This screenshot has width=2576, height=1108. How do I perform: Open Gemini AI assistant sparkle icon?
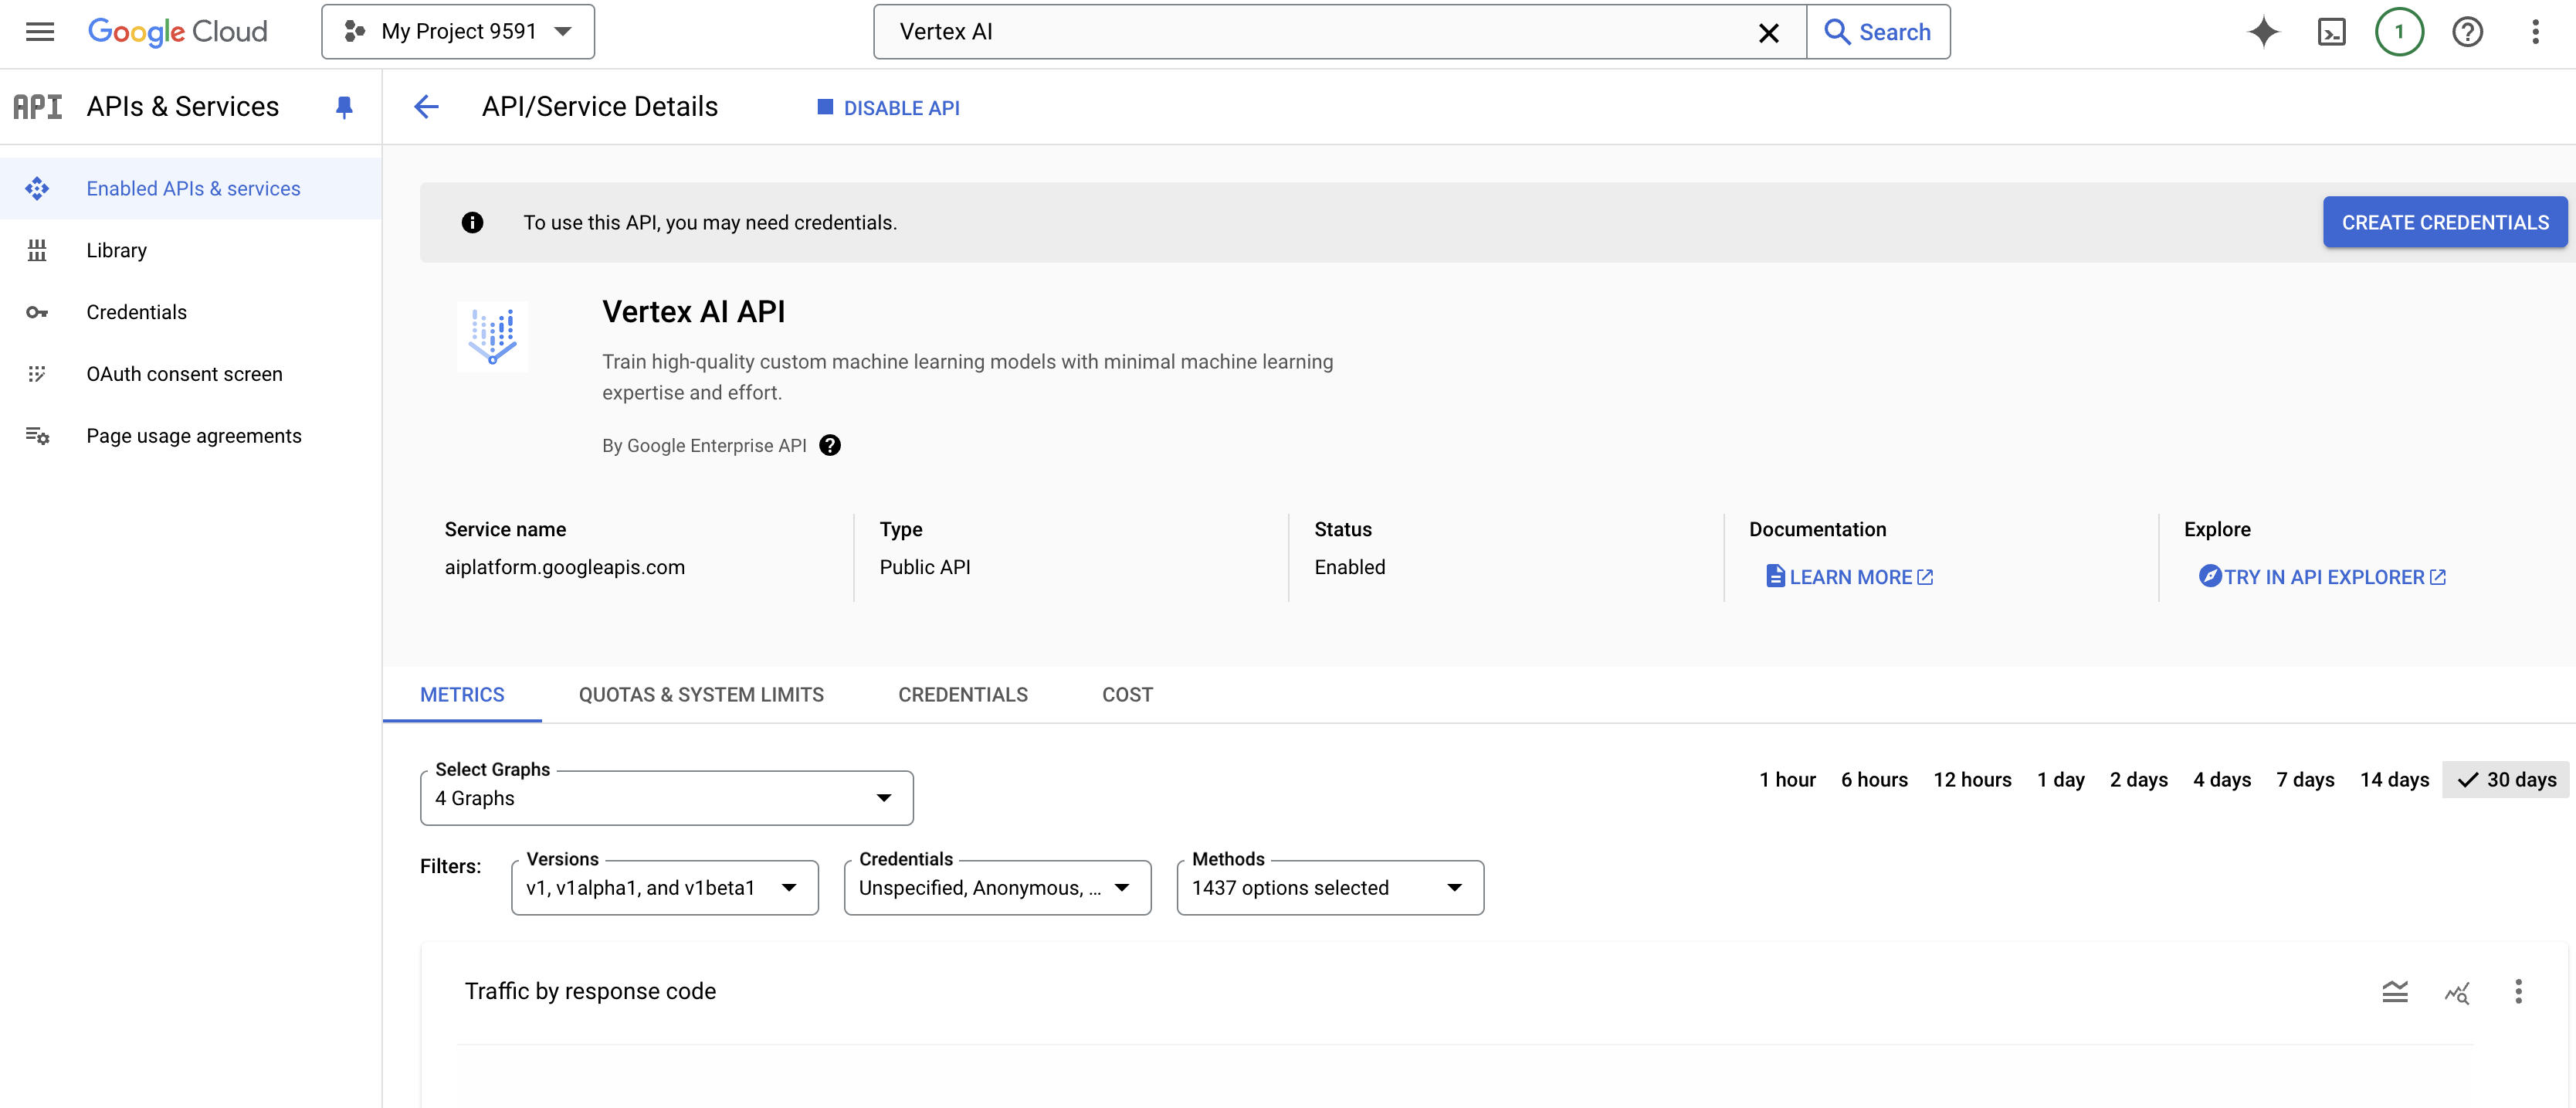[2263, 32]
